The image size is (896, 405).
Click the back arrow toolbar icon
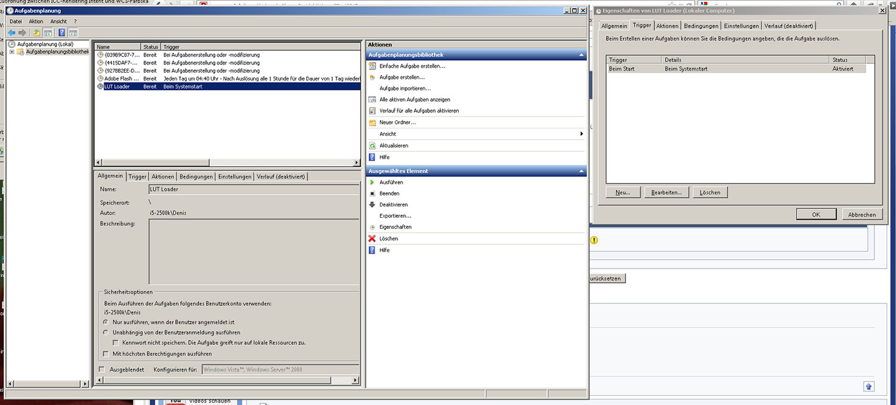click(x=11, y=33)
